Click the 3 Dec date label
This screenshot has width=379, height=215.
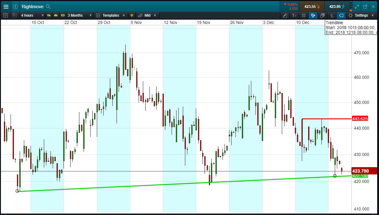coord(269,22)
